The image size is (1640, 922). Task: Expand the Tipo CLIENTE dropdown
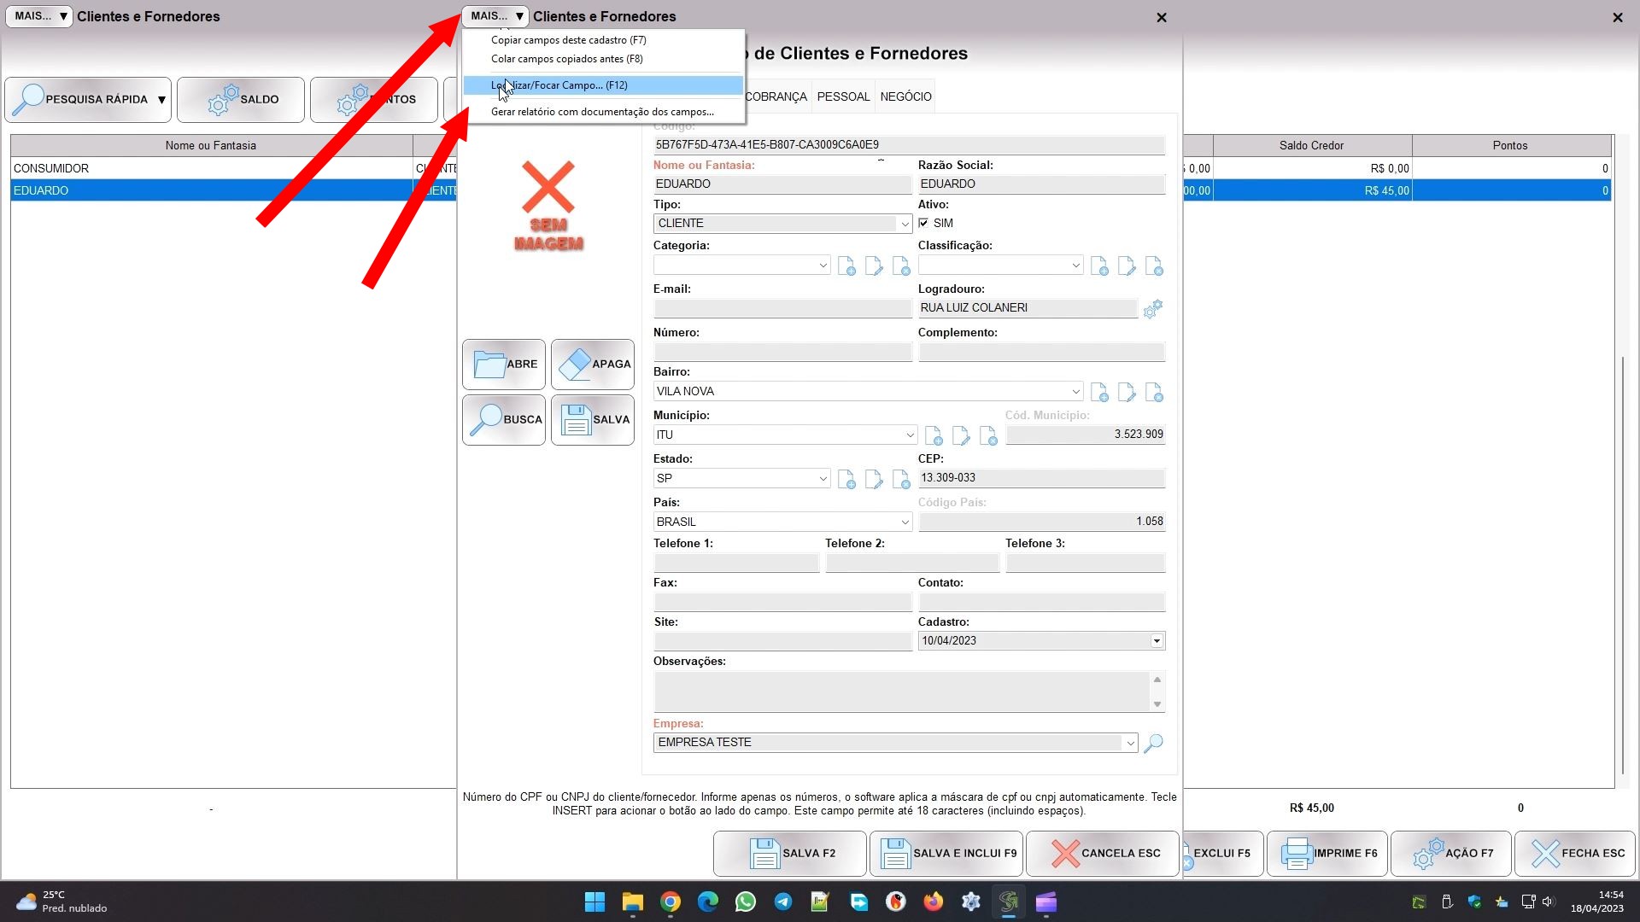[904, 224]
